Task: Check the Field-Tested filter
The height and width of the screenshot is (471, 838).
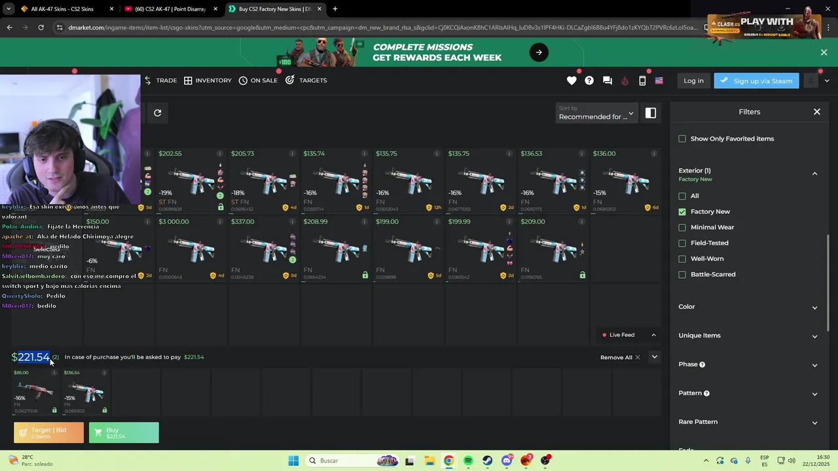Action: (682, 243)
